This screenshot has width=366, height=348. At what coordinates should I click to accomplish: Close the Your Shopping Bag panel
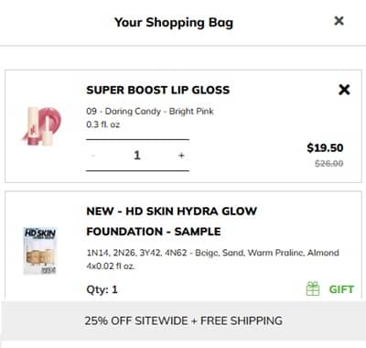pos(339,21)
